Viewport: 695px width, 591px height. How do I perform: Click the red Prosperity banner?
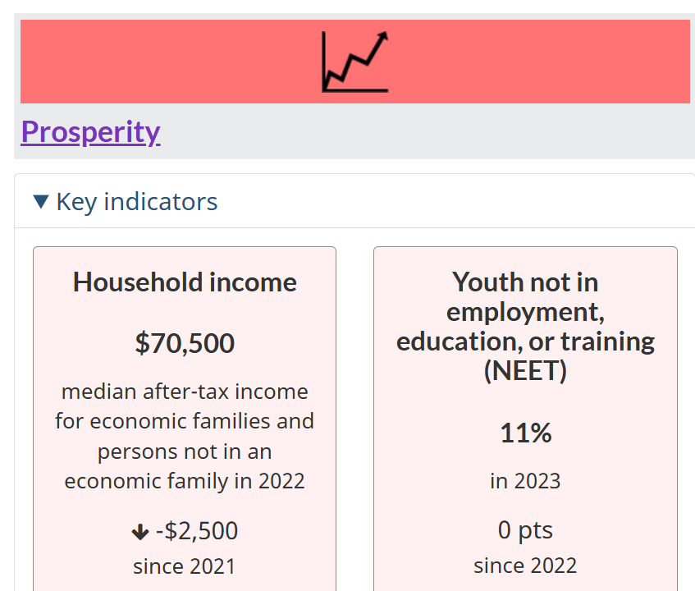tap(355, 62)
